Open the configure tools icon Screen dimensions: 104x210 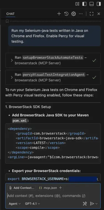(x=85, y=204)
